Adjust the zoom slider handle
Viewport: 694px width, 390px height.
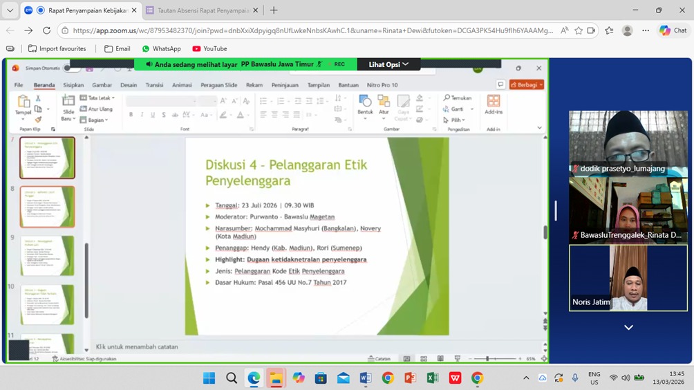487,359
